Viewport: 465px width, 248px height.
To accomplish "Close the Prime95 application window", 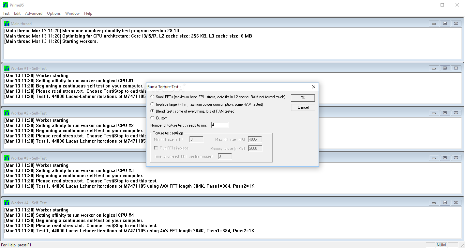I will pos(457,5).
